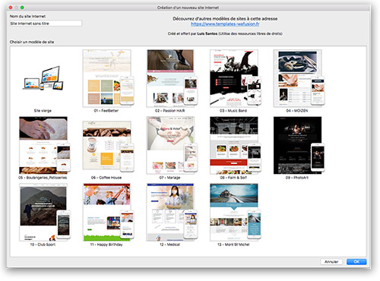
Task: Select the 03 - Music Band template
Action: click(x=236, y=78)
